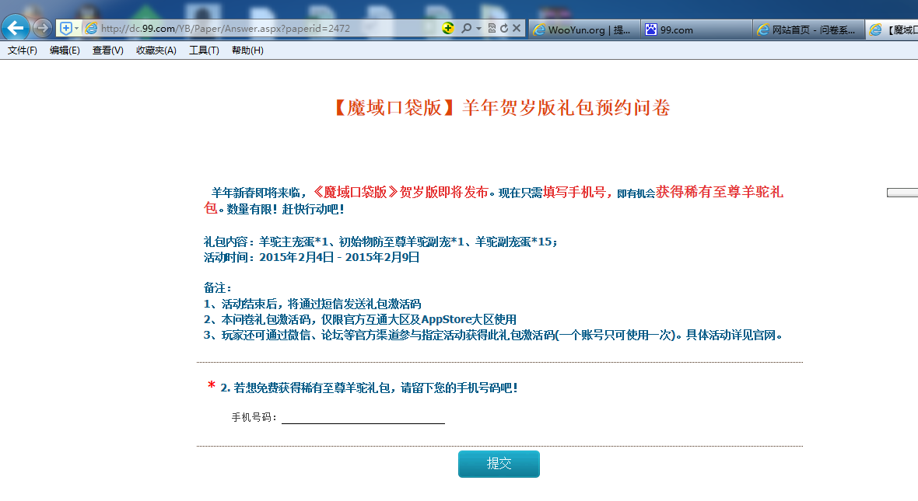Expand the search dropdown arrow next to magnifier

coord(479,28)
